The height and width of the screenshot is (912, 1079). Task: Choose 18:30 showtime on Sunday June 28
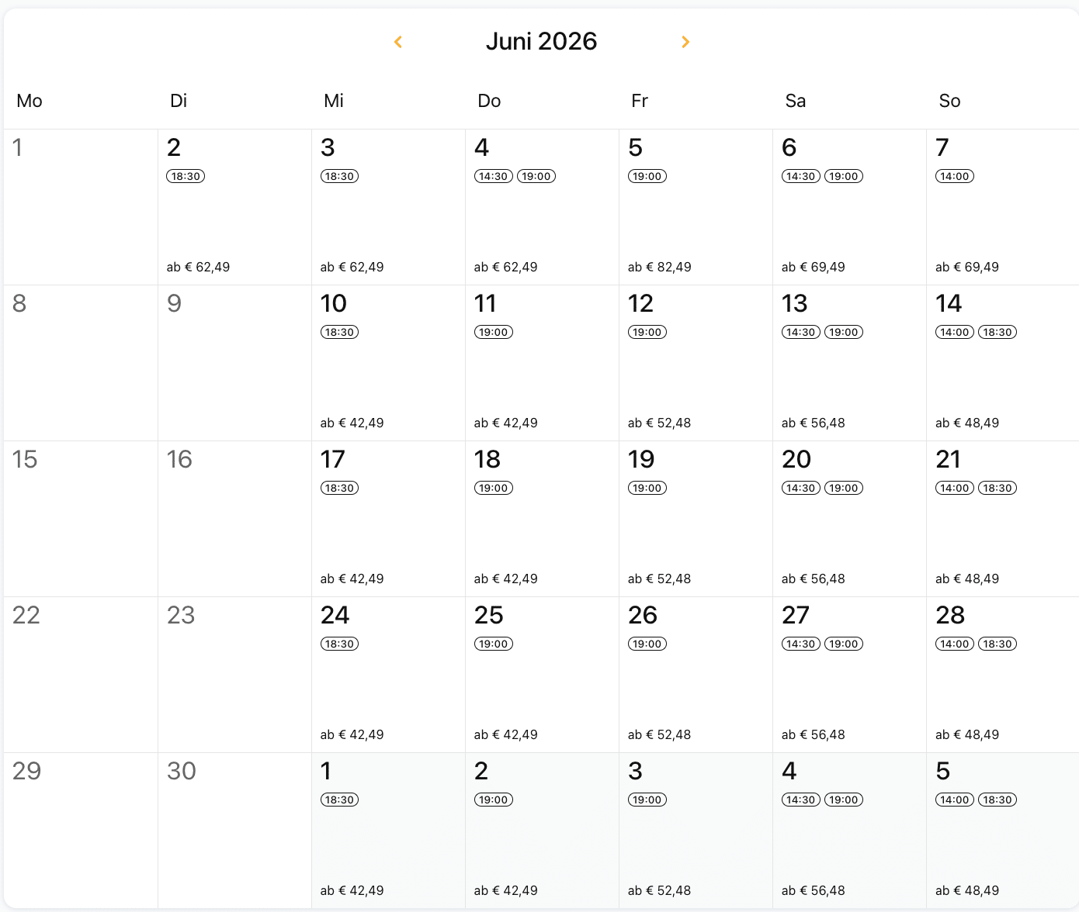tap(997, 644)
